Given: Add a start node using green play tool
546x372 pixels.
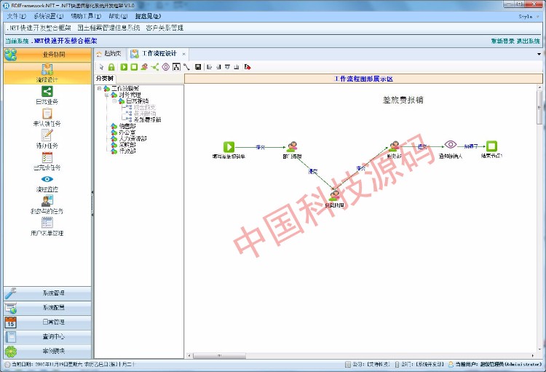Looking at the screenshot, I should coord(124,67).
